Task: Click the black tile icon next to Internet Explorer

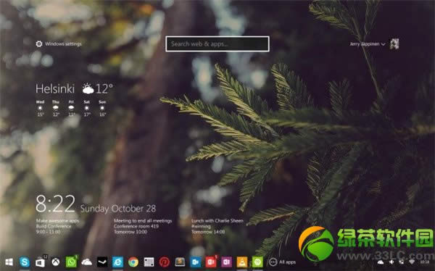Action: 102,262
